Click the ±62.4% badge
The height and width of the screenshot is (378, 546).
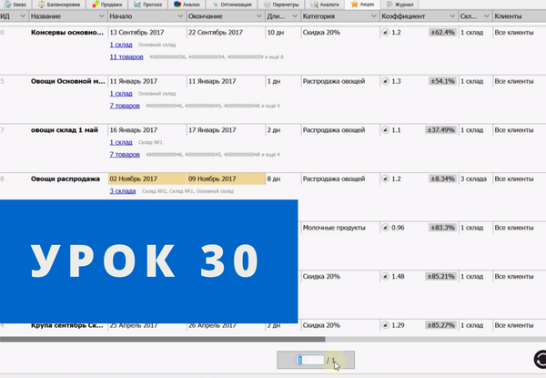point(442,33)
